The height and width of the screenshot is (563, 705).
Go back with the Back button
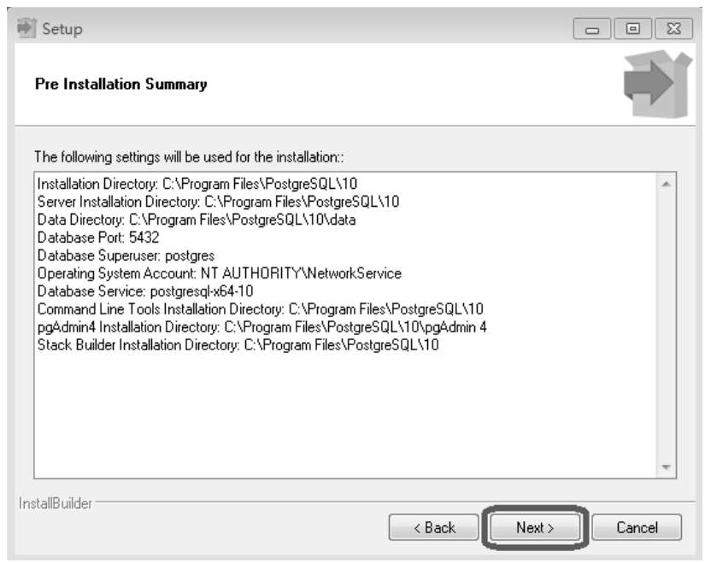pyautogui.click(x=434, y=527)
